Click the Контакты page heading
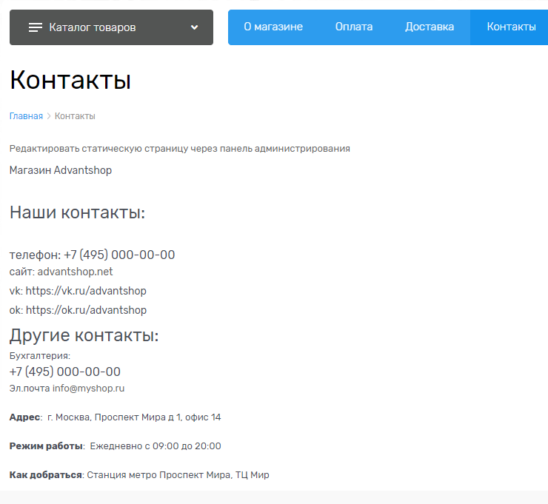Screen dimensions: 548x504 click(70, 80)
